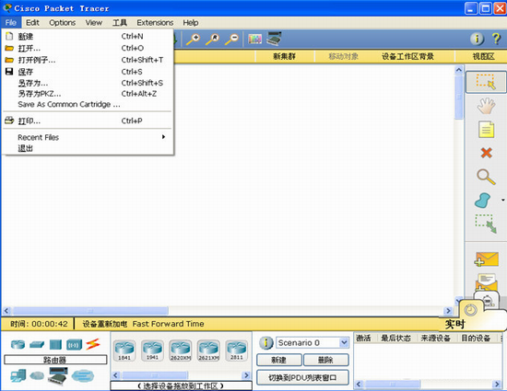This screenshot has height=391, width=507.
Task: Choose 另存为... in the File menu
Action: (x=88, y=83)
